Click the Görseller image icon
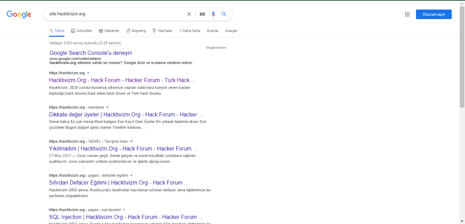465x224 pixels. pyautogui.click(x=73, y=31)
